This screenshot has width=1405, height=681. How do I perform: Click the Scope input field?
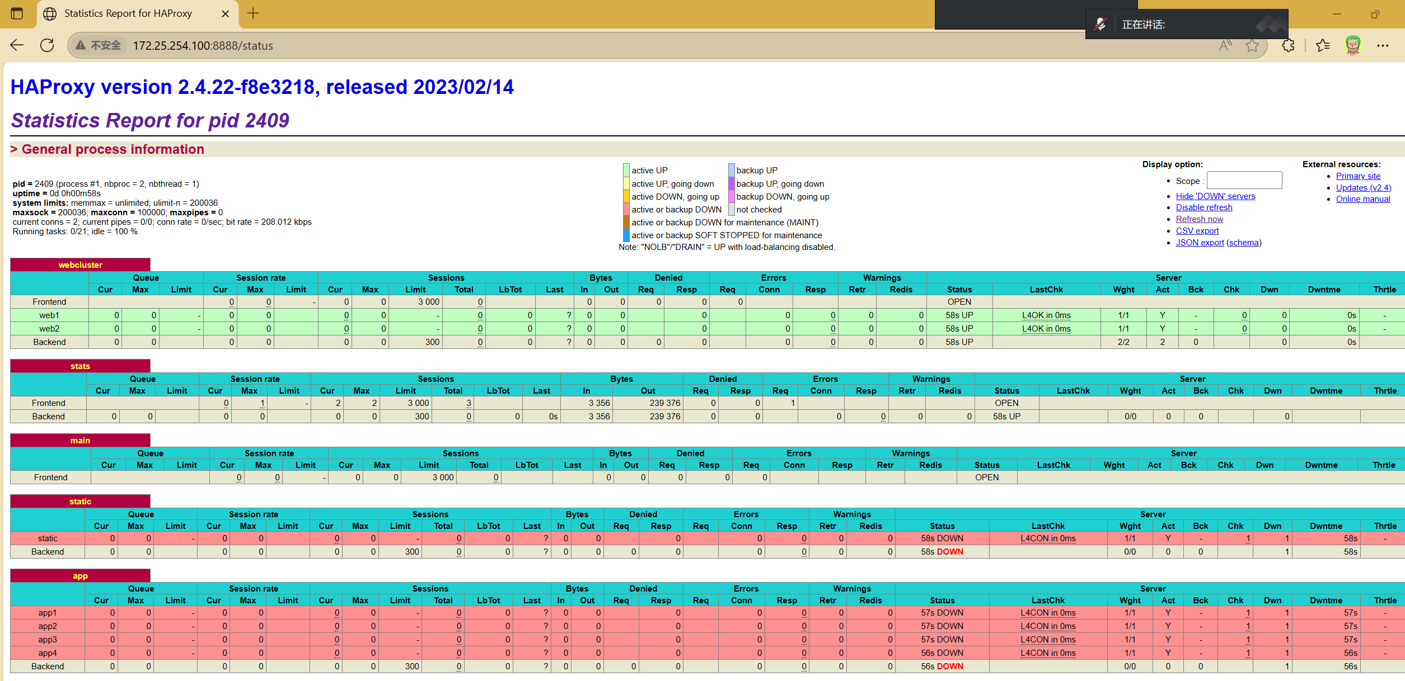pyautogui.click(x=1244, y=180)
